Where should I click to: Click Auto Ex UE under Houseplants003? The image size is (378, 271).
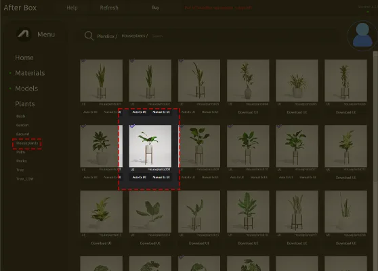(x=188, y=112)
